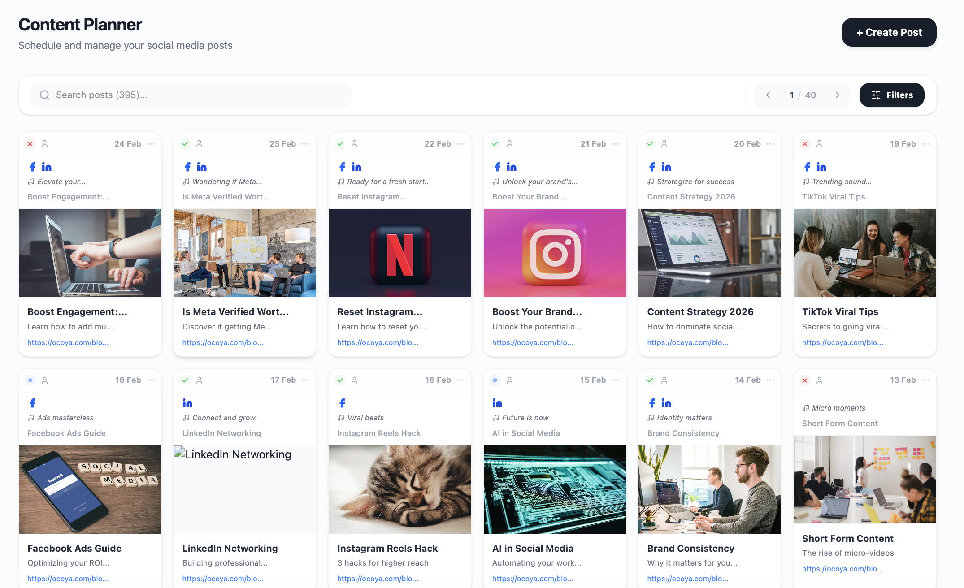Click music note icon beside Trending sound
Screen dimensions: 964x588
806,182
